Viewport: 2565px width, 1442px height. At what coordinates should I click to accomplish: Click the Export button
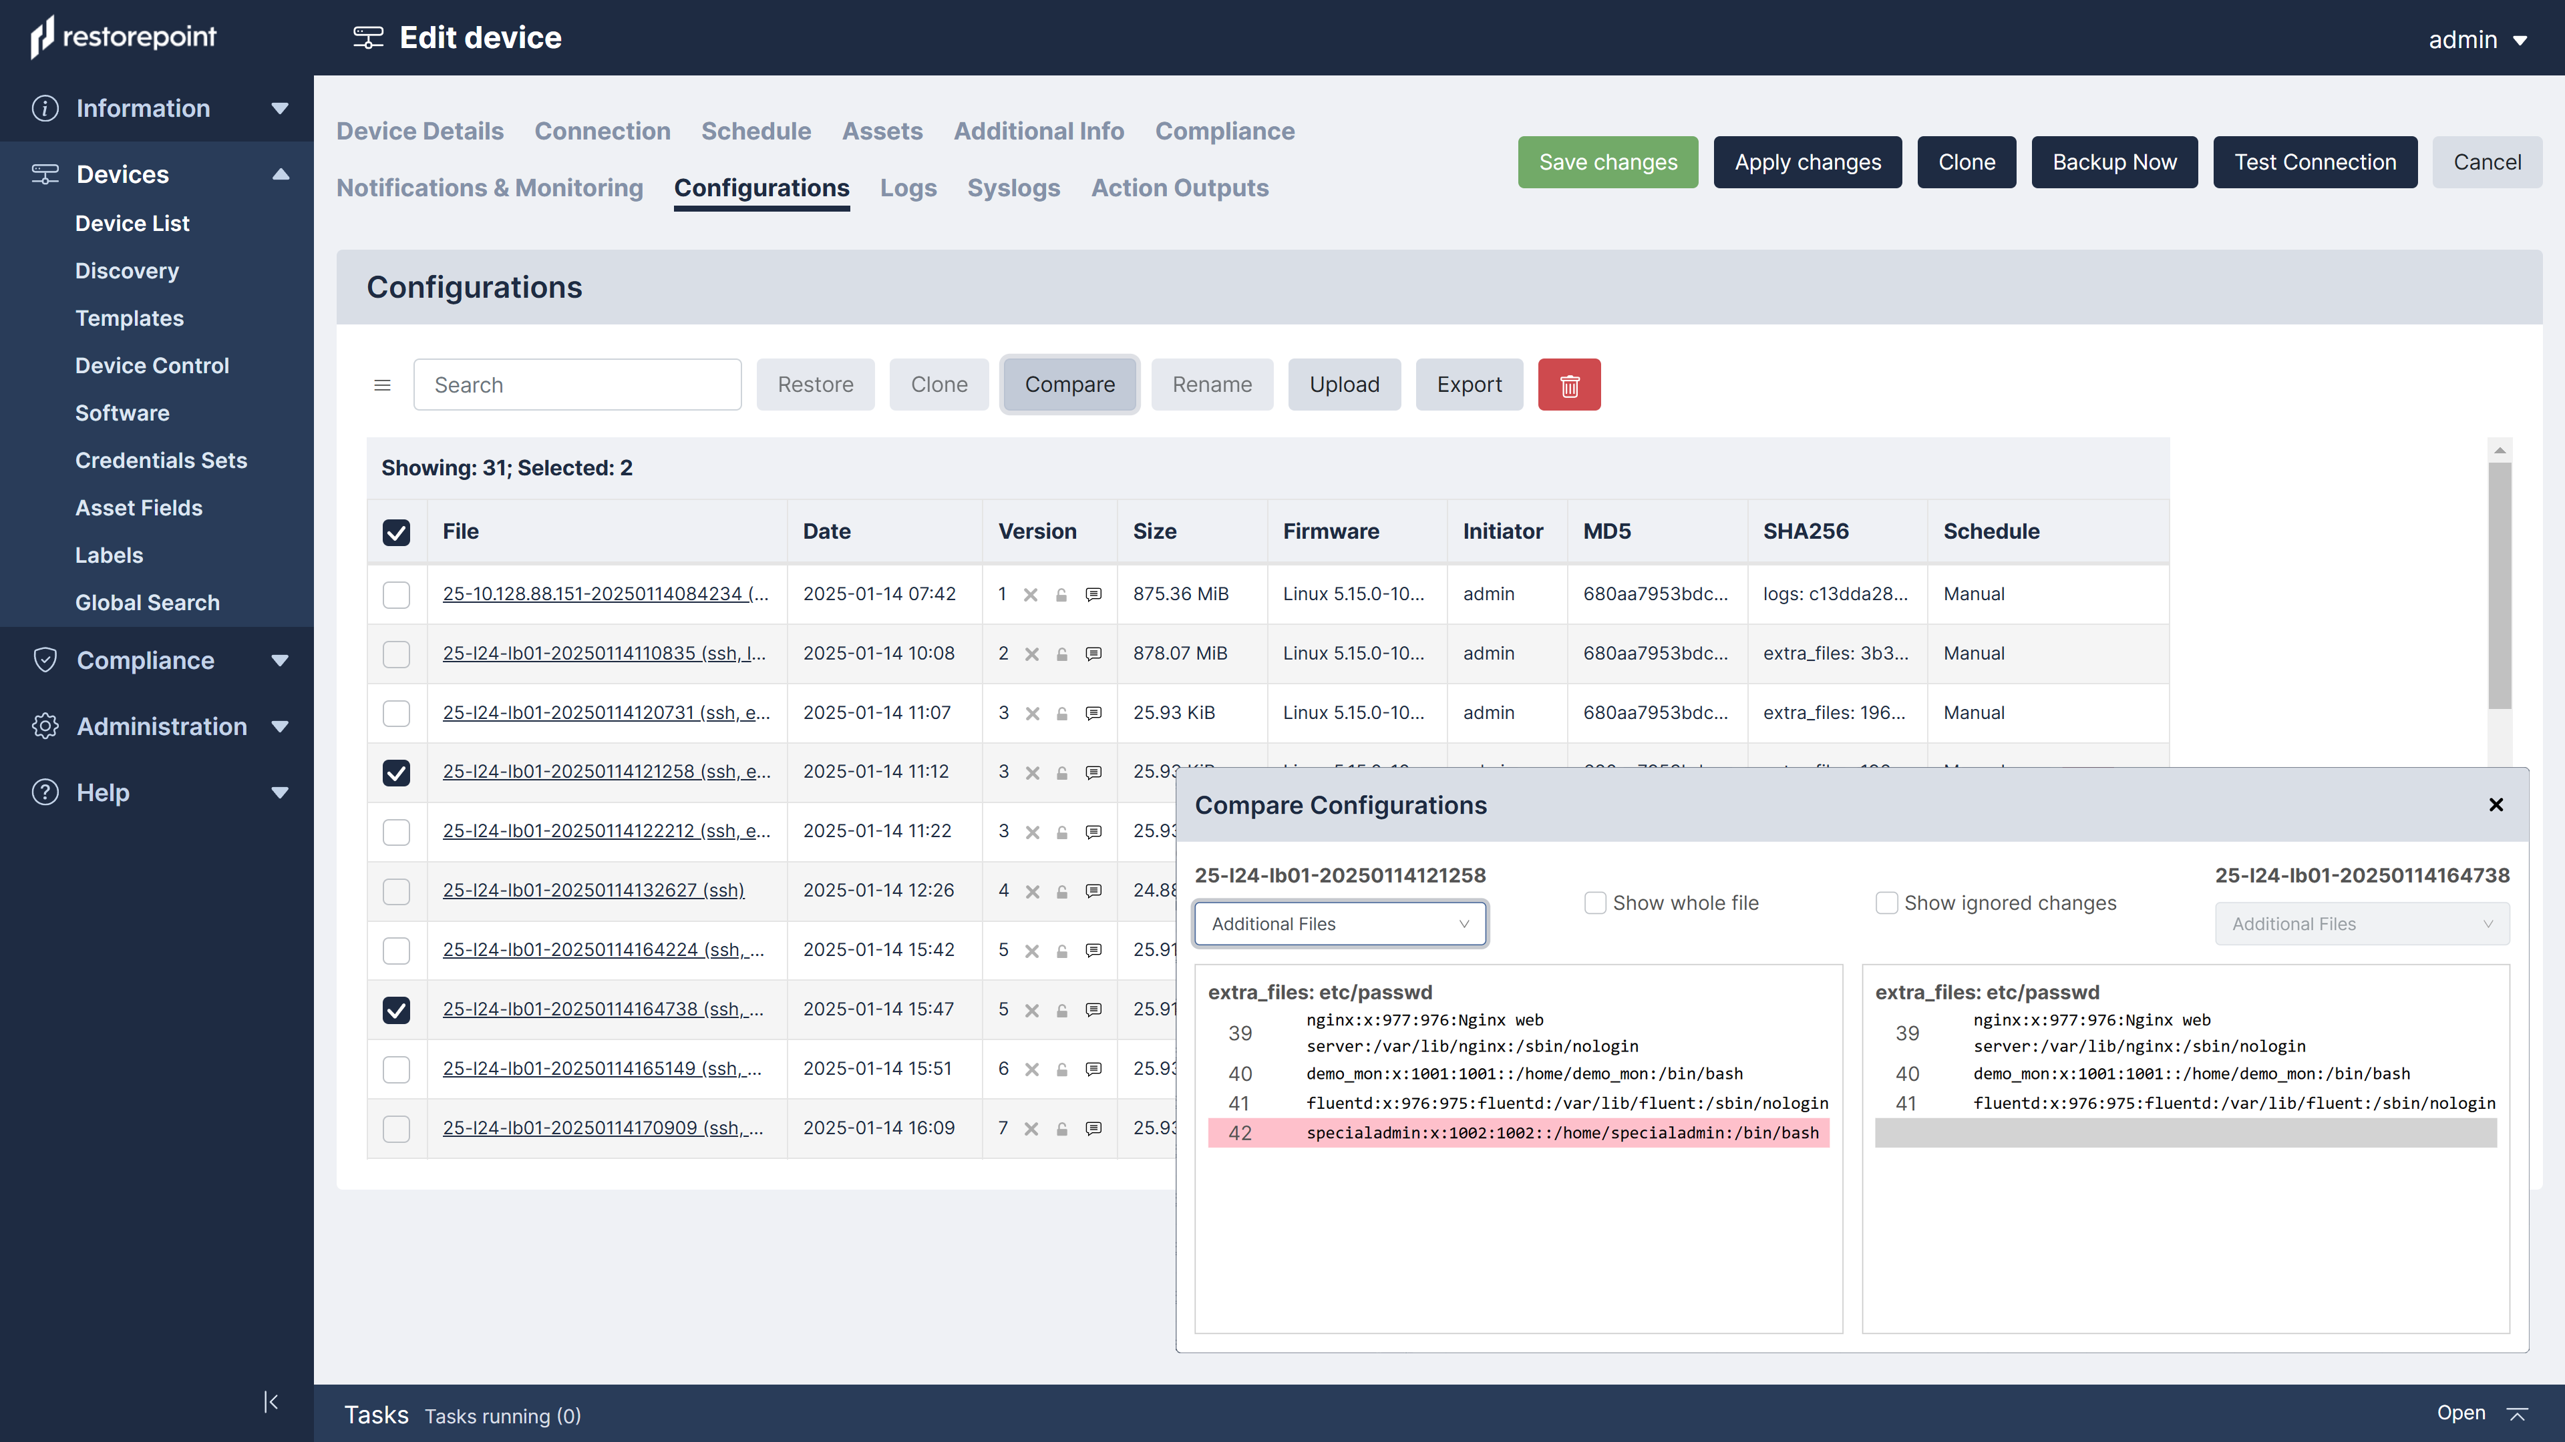coord(1469,384)
